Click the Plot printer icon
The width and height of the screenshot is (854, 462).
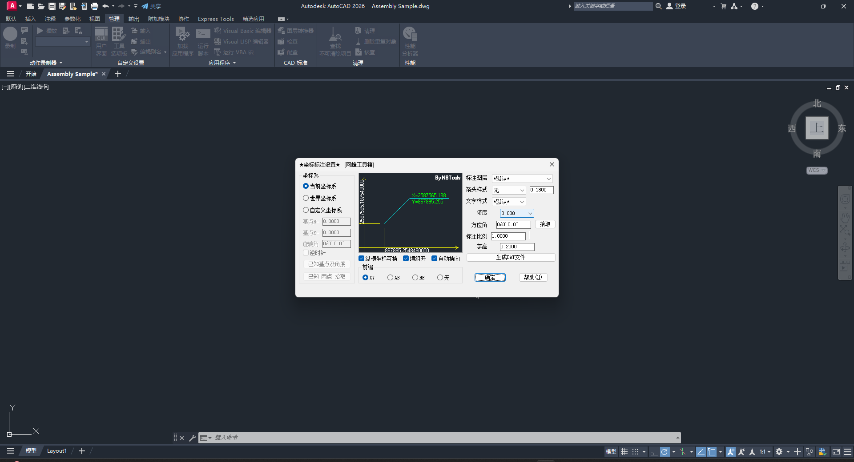pos(95,6)
